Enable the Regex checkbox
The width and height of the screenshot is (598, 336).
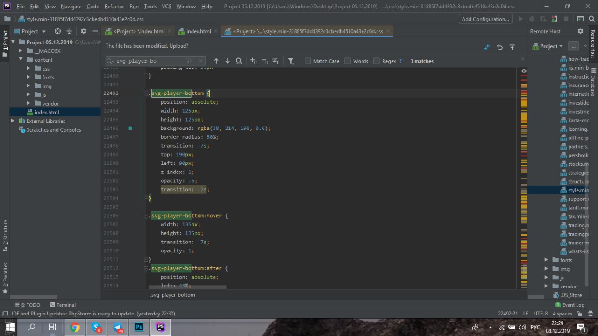[377, 61]
